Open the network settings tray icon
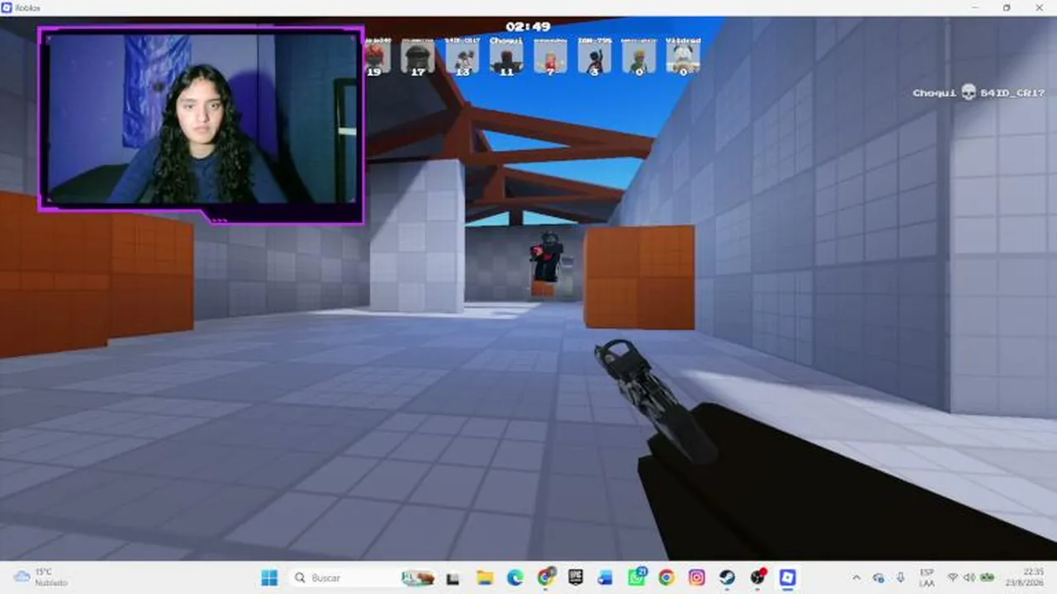1057x594 pixels. tap(953, 577)
